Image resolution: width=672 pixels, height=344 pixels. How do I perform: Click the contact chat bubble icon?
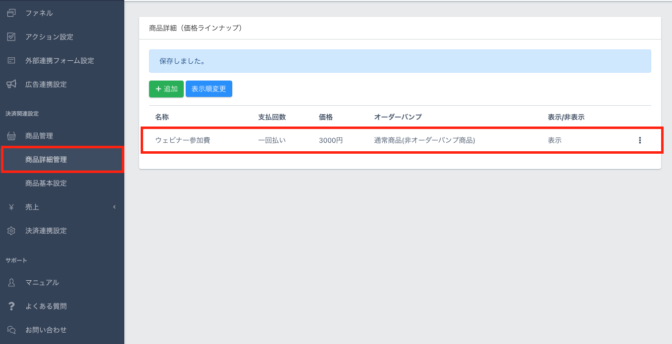point(11,330)
